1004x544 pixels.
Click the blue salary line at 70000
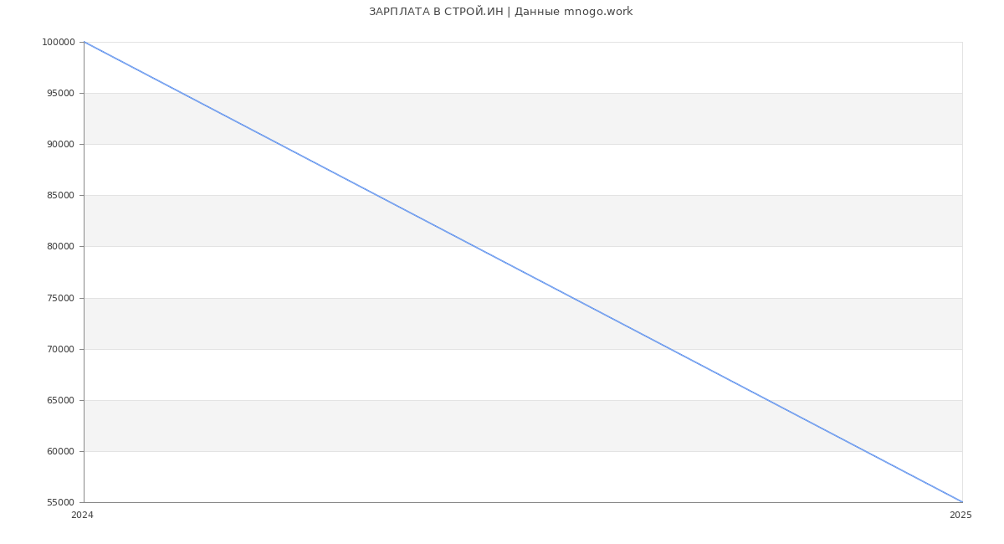tap(669, 349)
